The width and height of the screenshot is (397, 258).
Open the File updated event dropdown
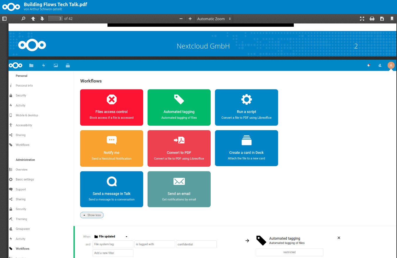tap(111, 236)
